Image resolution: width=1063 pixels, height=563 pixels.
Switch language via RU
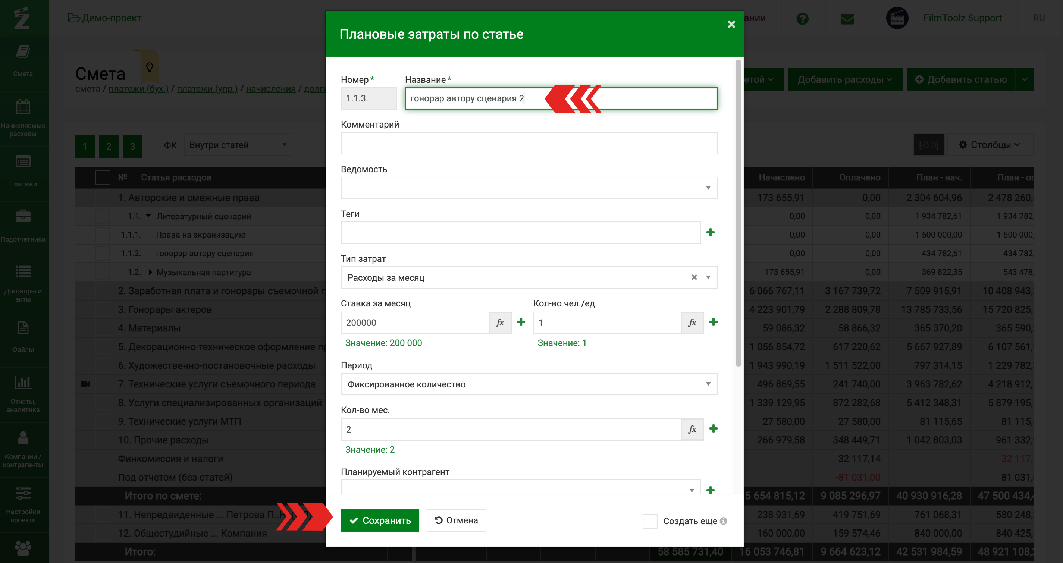click(x=1039, y=18)
